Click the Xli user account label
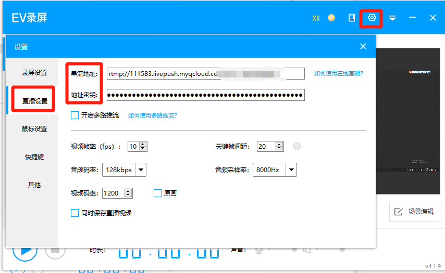The image size is (445, 273). (x=316, y=18)
